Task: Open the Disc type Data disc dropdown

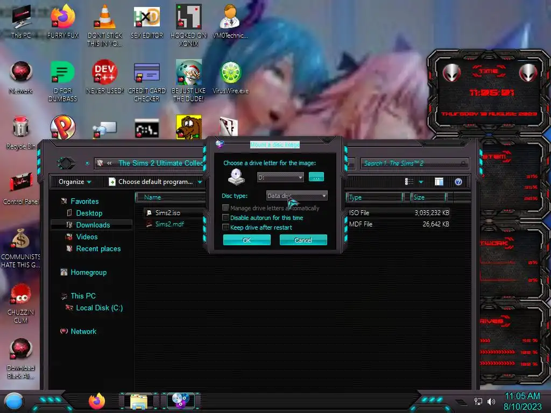Action: 296,196
